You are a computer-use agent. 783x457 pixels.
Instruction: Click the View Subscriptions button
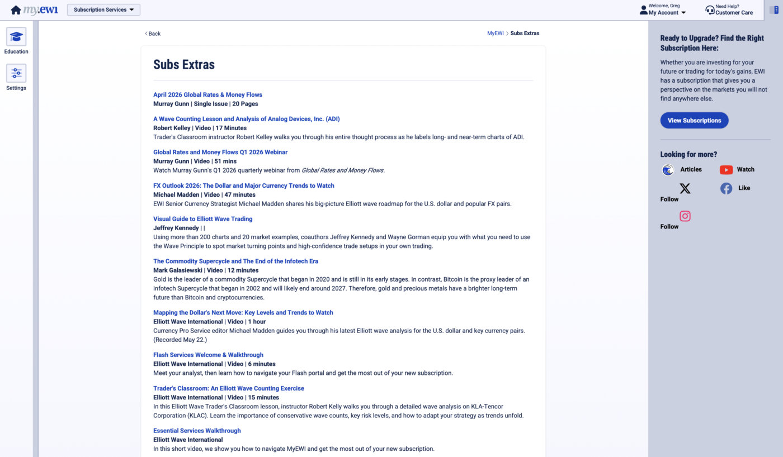click(x=694, y=120)
